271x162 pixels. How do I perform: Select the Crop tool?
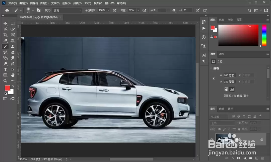pos(5,35)
